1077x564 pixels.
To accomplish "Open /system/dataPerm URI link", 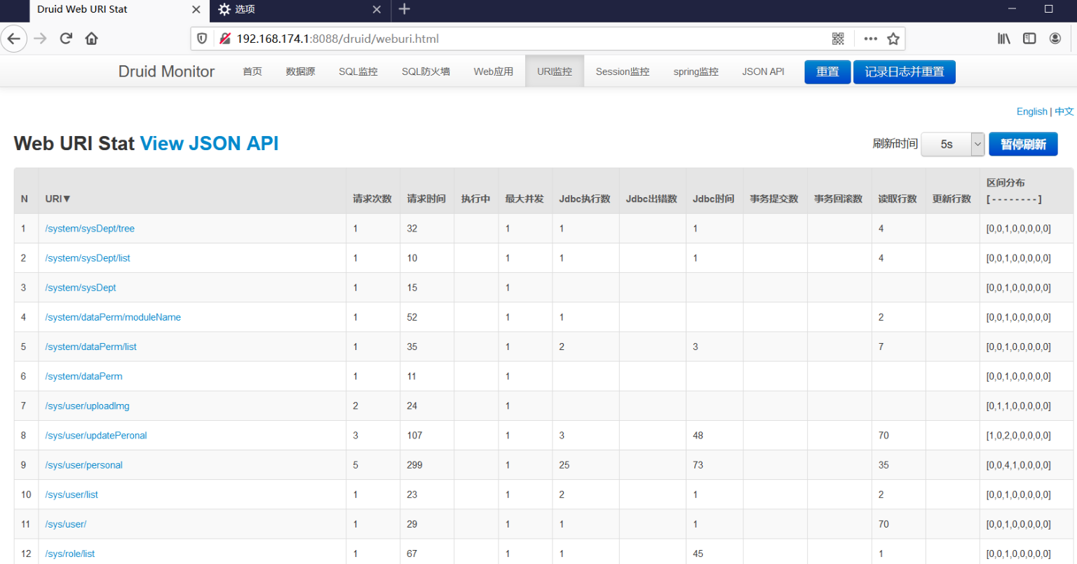I will click(x=83, y=376).
